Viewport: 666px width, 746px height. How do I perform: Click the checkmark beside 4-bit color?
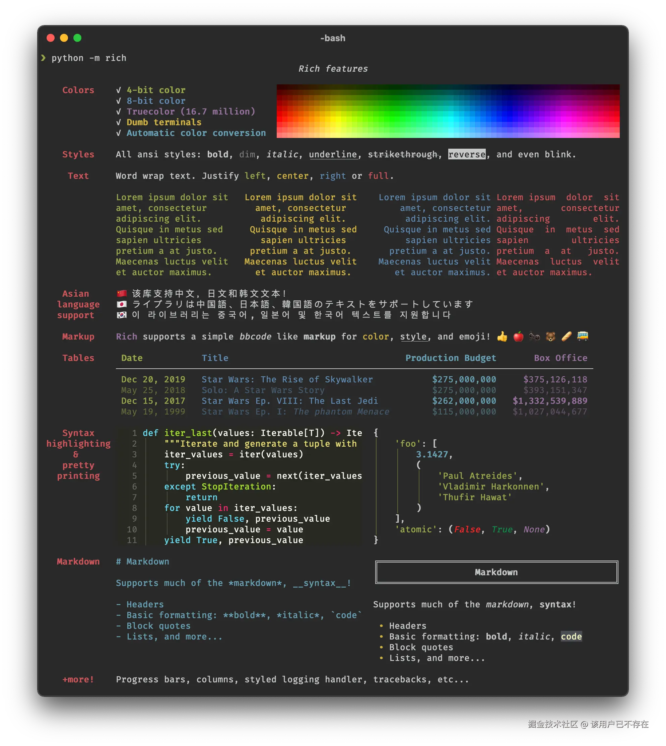[x=119, y=90]
